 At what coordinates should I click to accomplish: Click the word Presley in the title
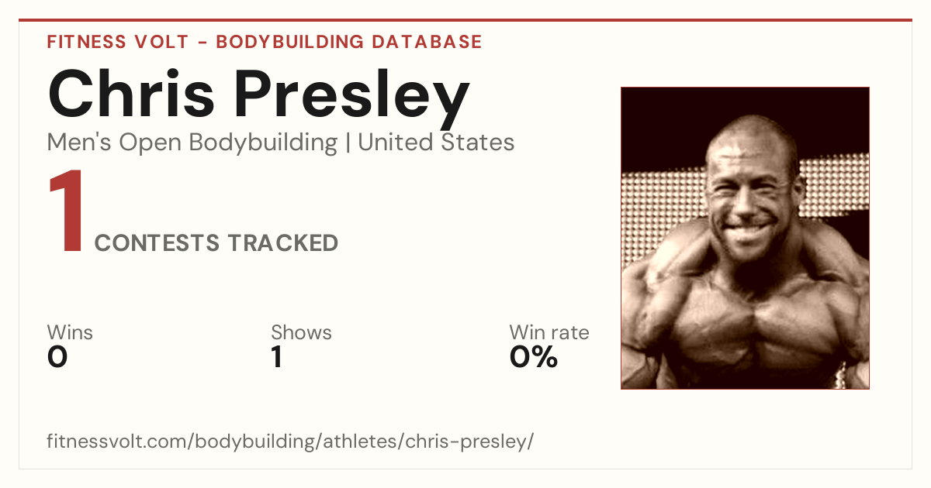pos(351,98)
